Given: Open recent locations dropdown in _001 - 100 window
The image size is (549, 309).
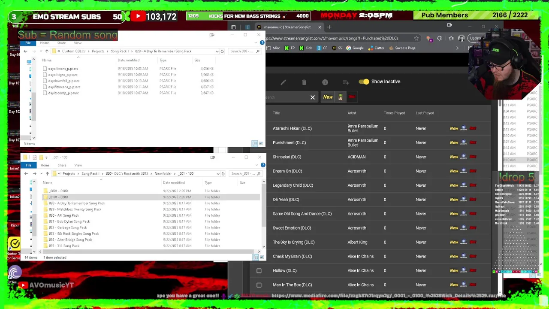Looking at the screenshot, I should click(x=41, y=173).
